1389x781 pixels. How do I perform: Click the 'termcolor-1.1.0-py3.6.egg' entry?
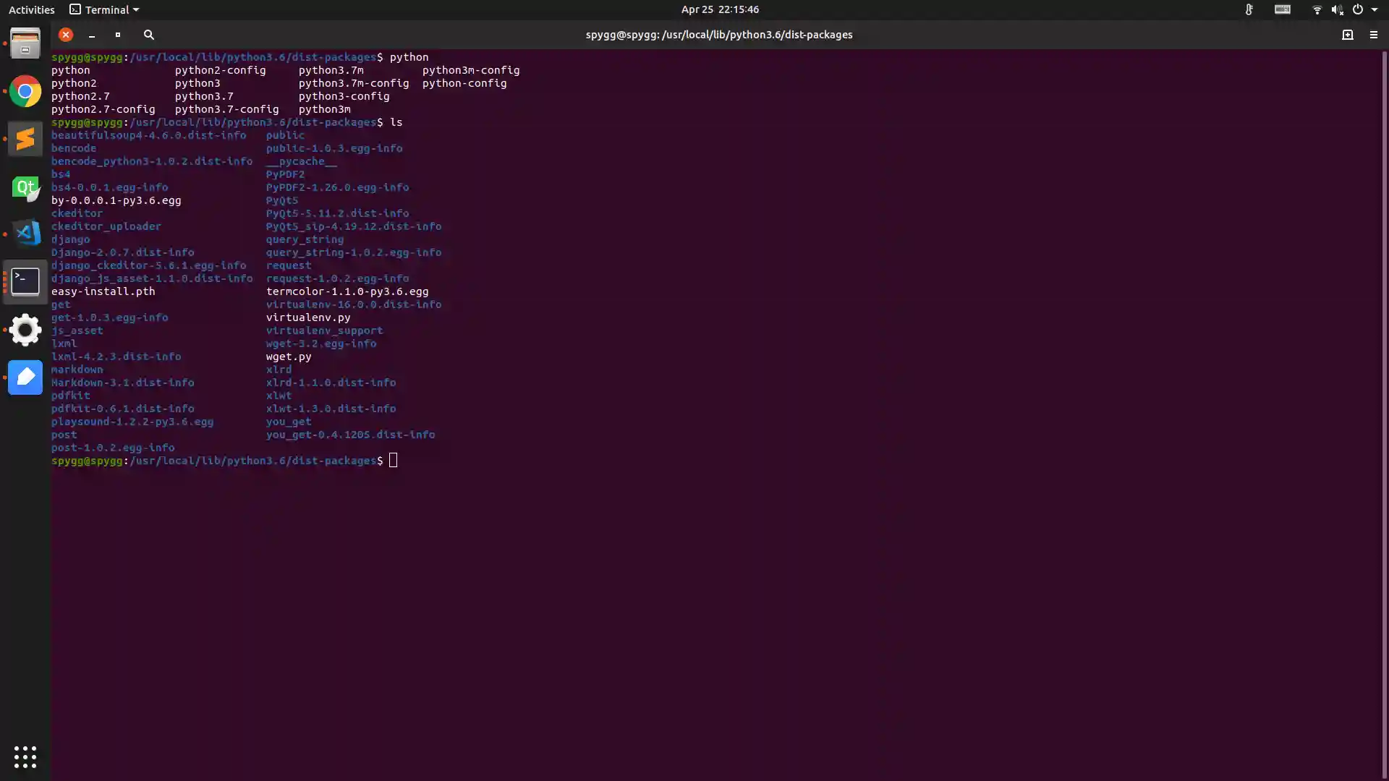click(347, 291)
